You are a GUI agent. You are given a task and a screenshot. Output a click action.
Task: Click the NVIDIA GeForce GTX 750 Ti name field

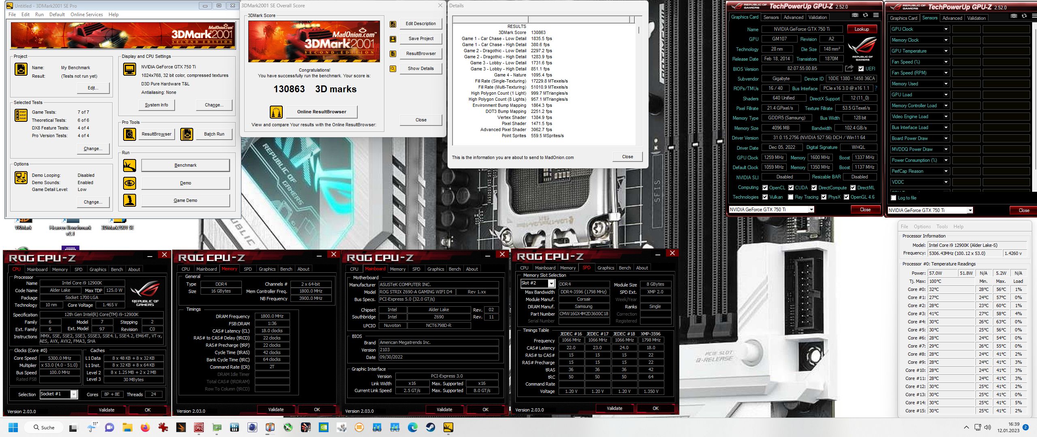pos(802,29)
